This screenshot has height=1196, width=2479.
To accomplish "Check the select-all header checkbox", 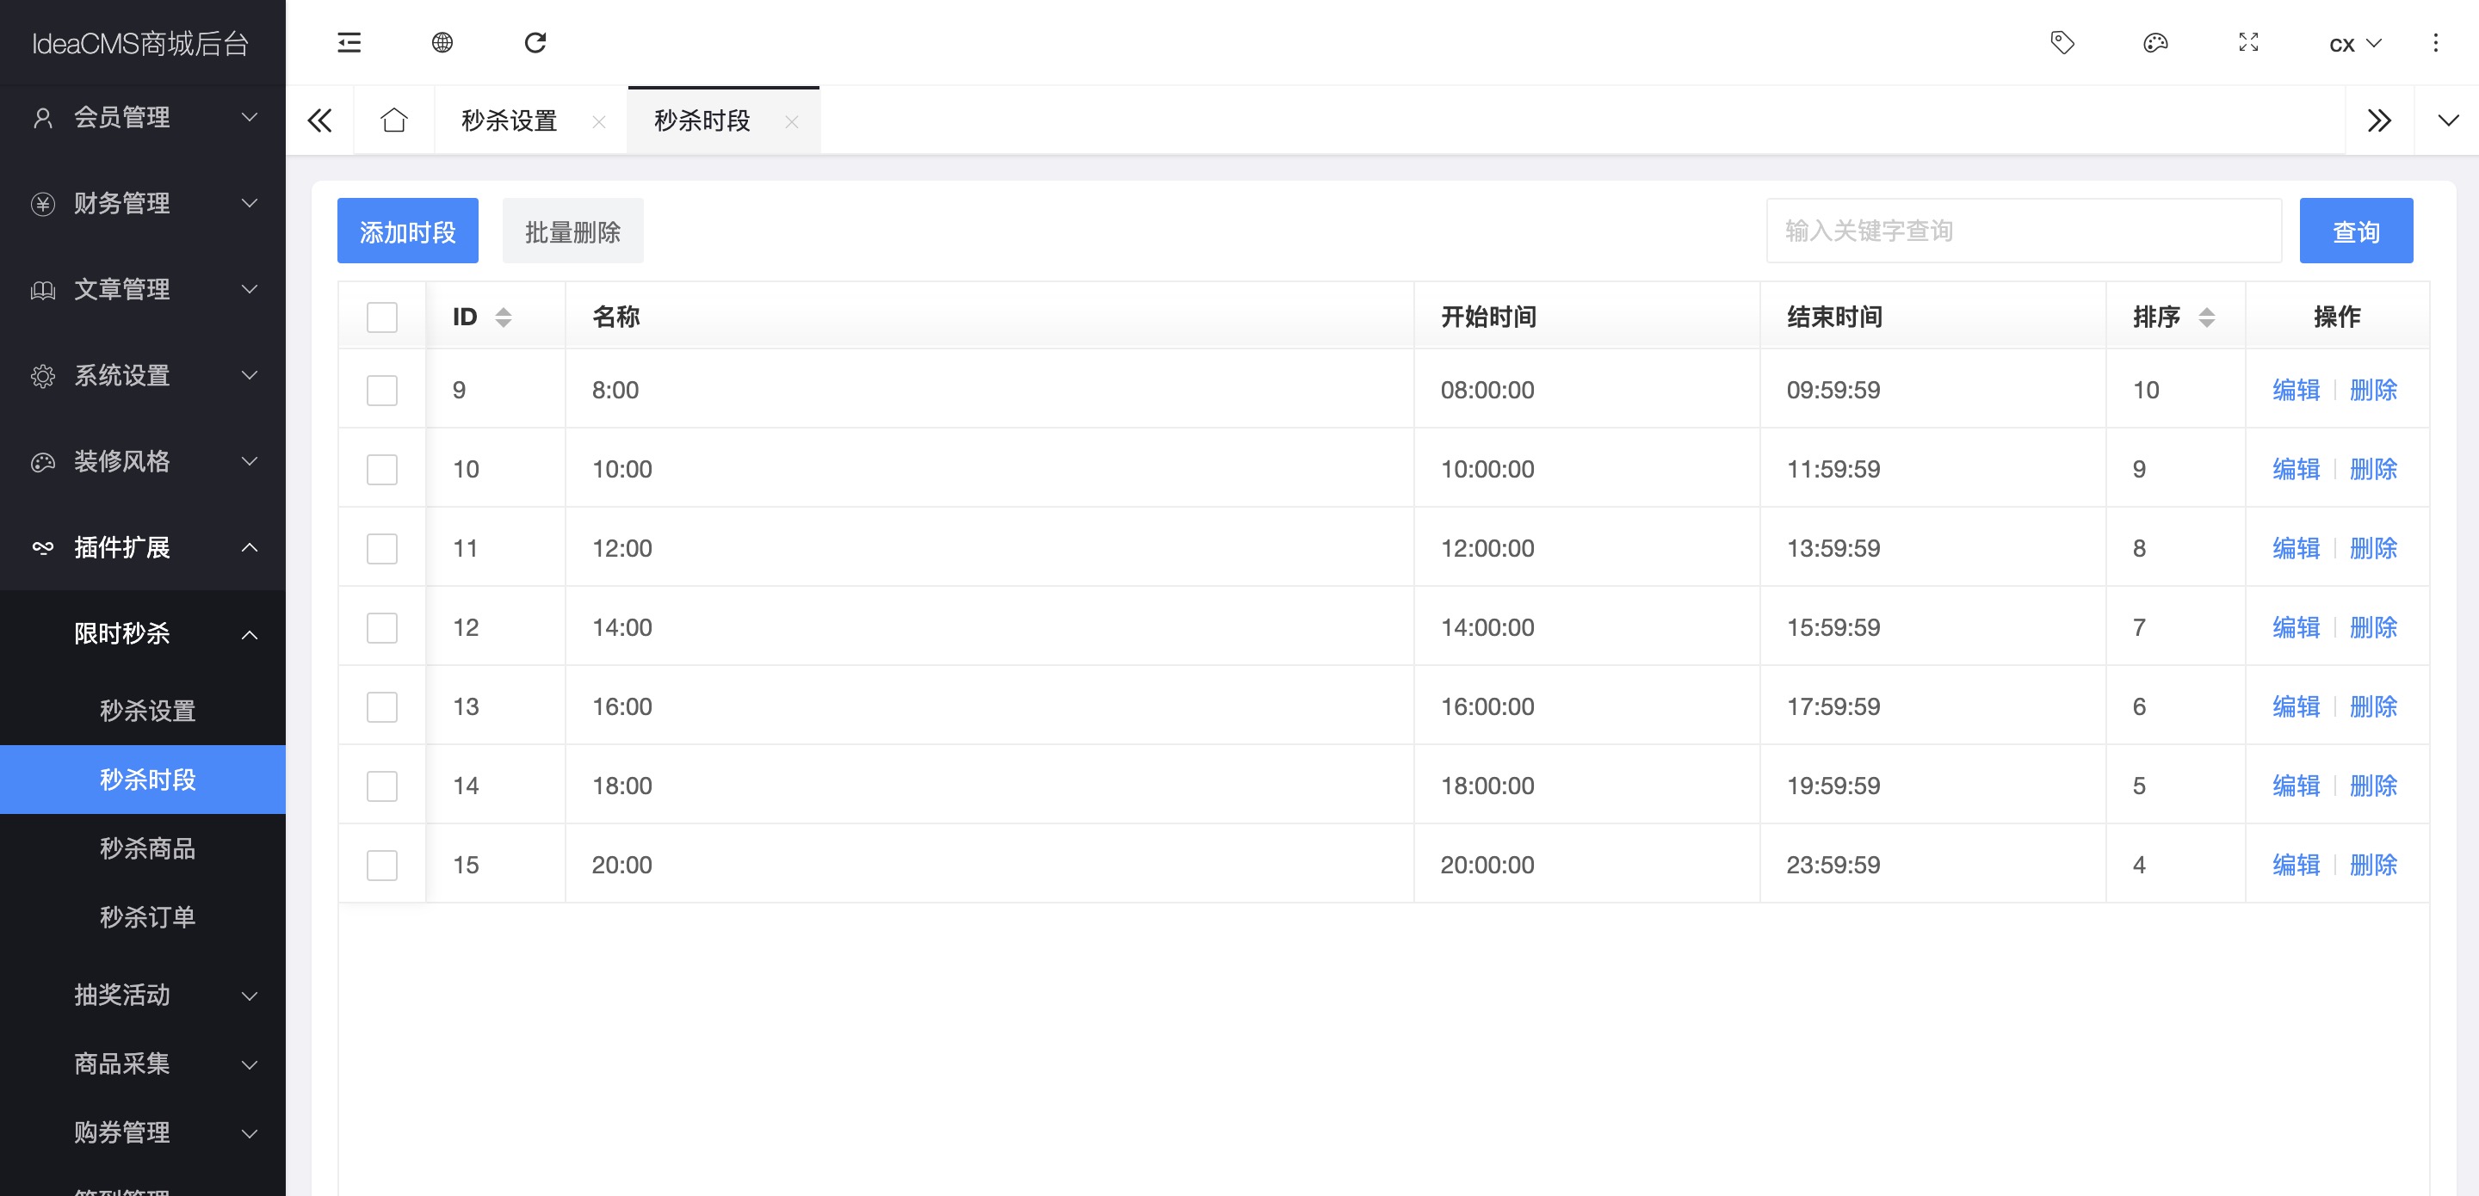I will [x=382, y=317].
